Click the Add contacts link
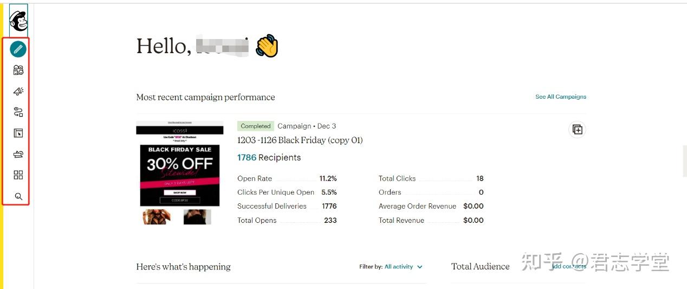 pyautogui.click(x=569, y=267)
